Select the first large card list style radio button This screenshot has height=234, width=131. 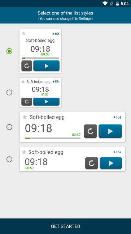(x=9, y=51)
